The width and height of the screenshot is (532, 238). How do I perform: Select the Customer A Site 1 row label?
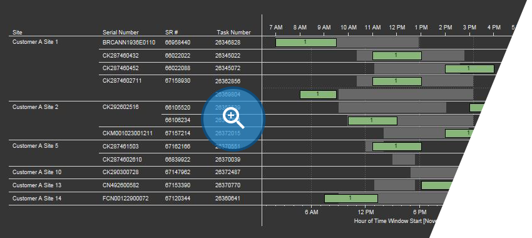tap(35, 42)
